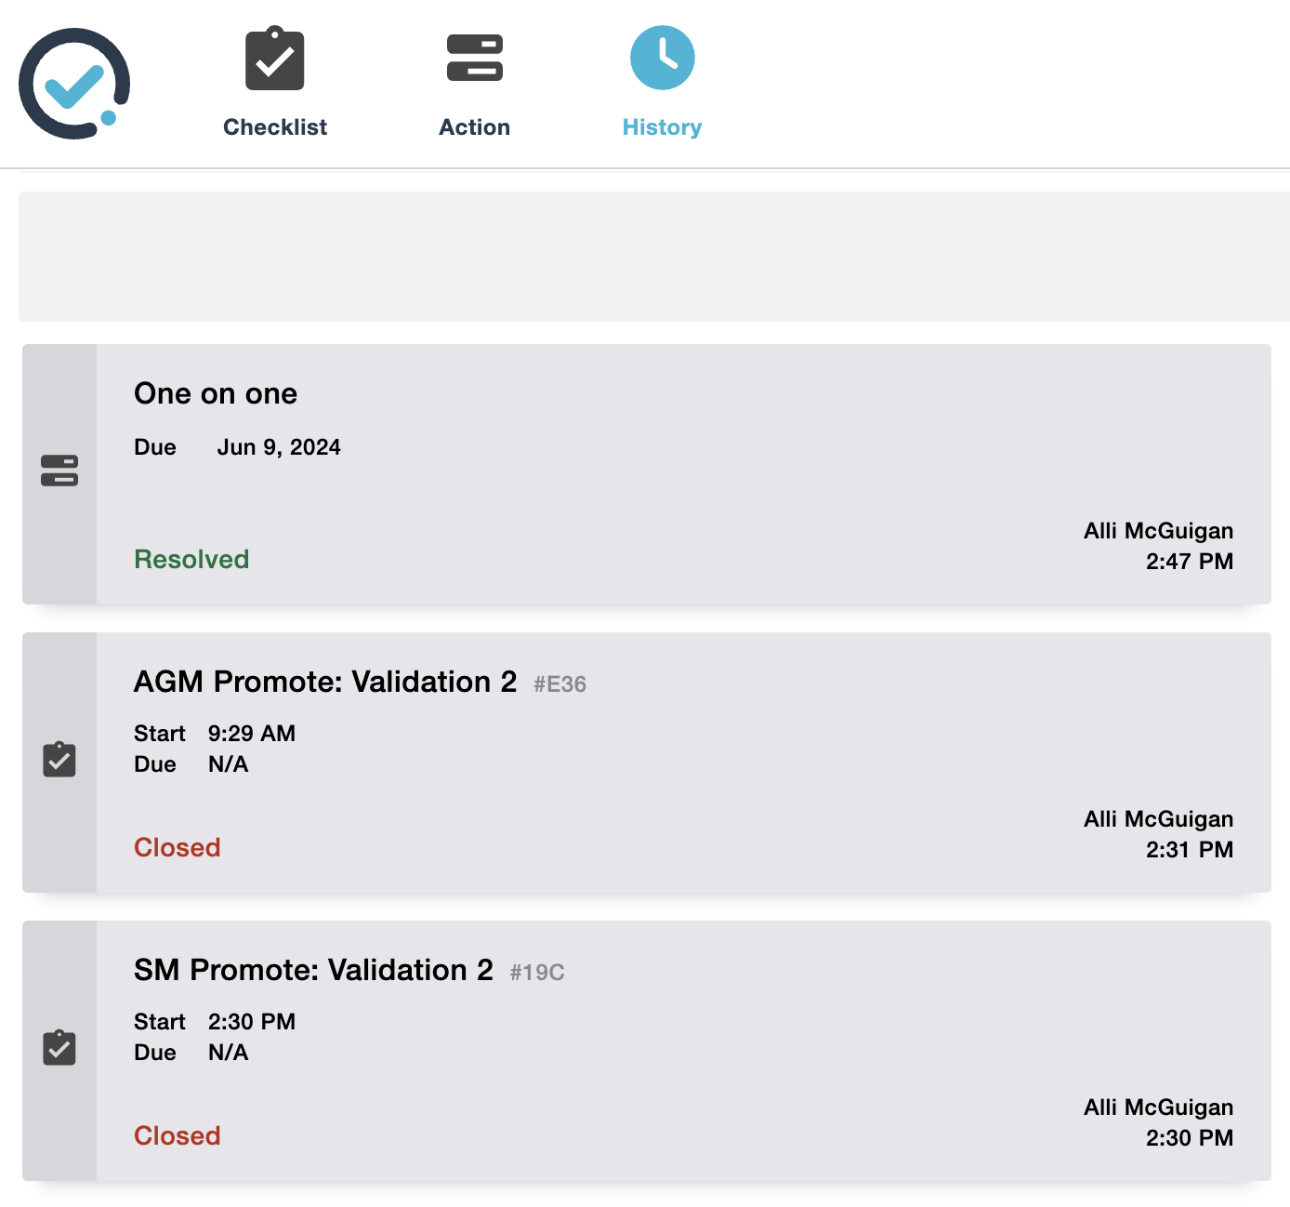Click the History clock icon
The height and width of the screenshot is (1207, 1290).
[x=662, y=59]
